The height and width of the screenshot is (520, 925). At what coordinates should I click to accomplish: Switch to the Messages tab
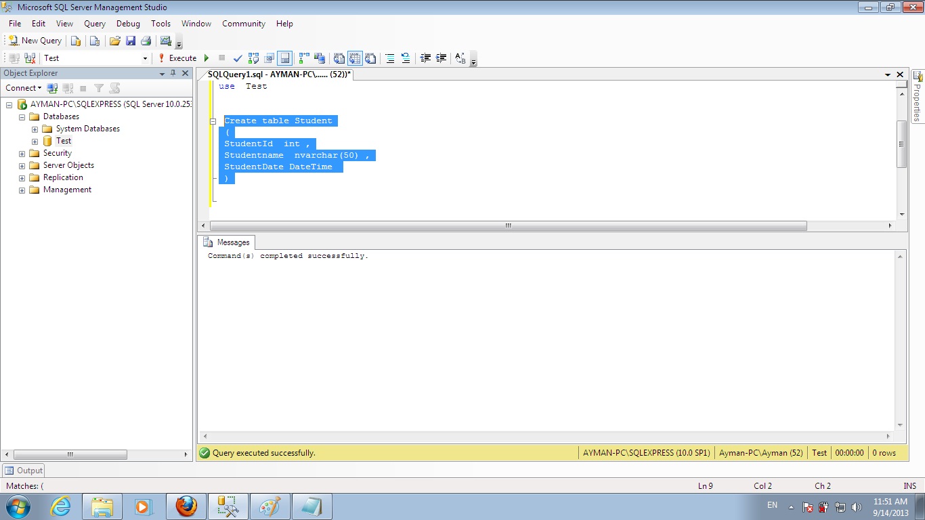(x=227, y=242)
